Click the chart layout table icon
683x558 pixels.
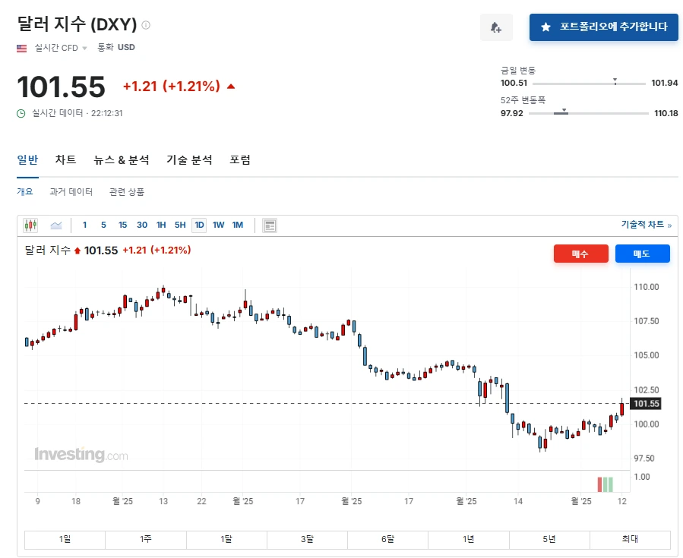click(270, 225)
